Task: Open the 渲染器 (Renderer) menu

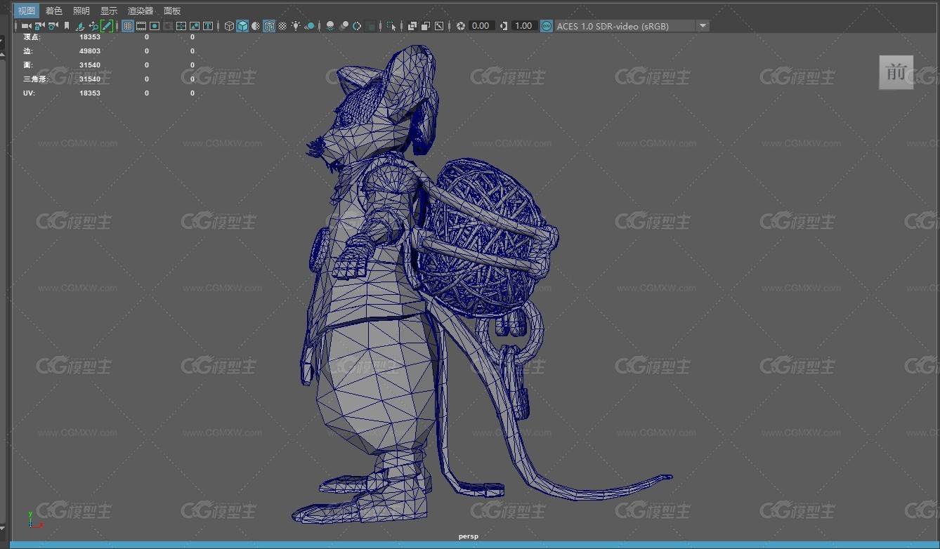Action: tap(141, 11)
